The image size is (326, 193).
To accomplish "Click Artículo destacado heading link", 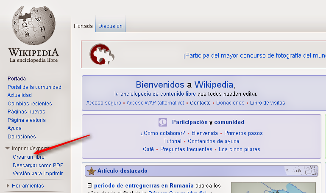I will [x=122, y=171].
